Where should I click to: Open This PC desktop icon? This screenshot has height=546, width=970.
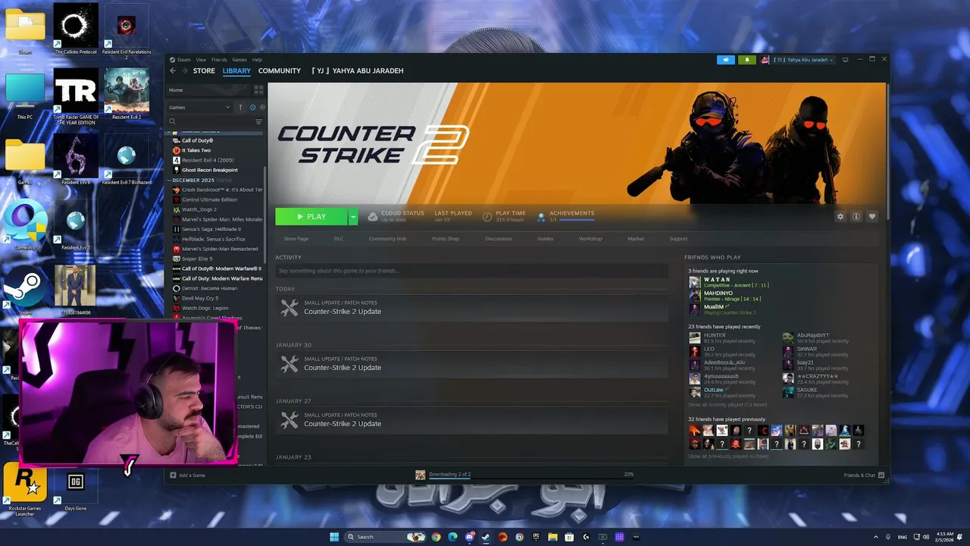tap(25, 96)
